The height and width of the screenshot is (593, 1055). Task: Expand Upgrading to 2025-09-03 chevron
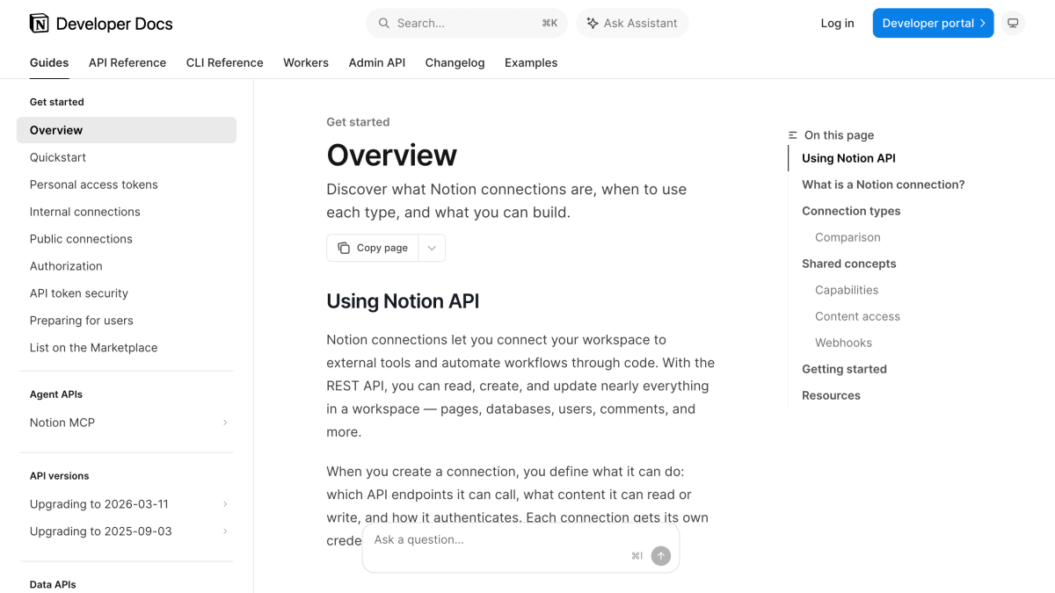225,532
